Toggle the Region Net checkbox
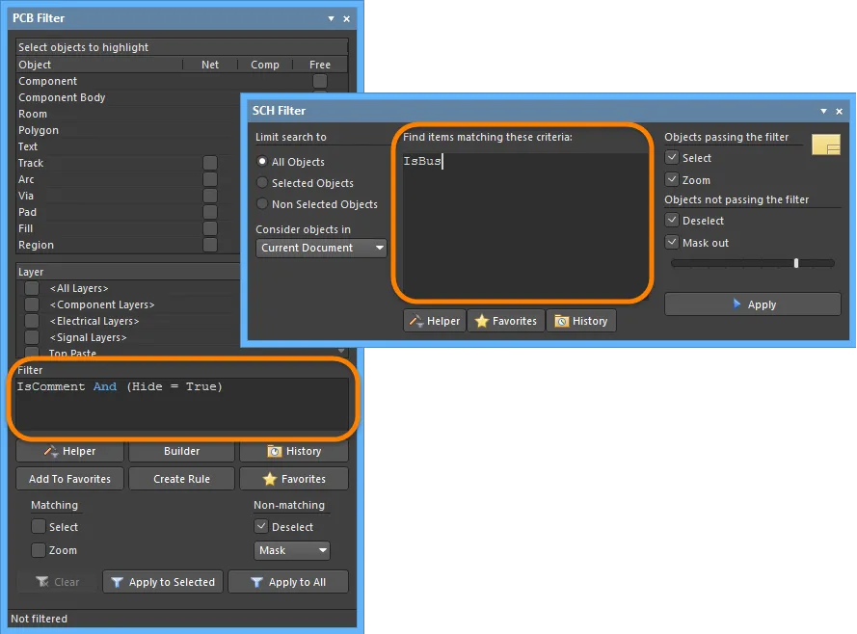The image size is (857, 634). click(x=210, y=245)
